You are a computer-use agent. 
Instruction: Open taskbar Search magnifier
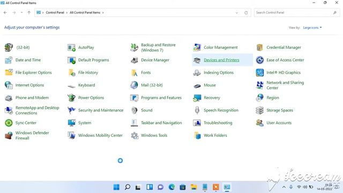[128, 187]
